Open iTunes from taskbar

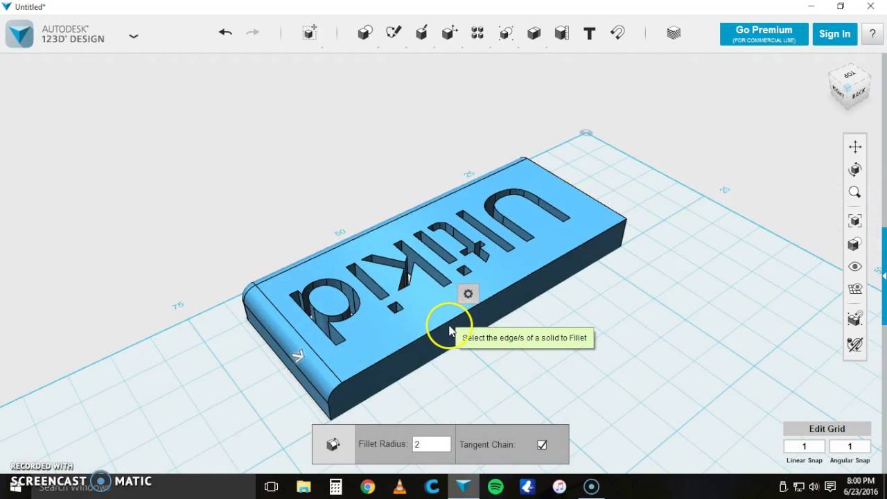[560, 487]
